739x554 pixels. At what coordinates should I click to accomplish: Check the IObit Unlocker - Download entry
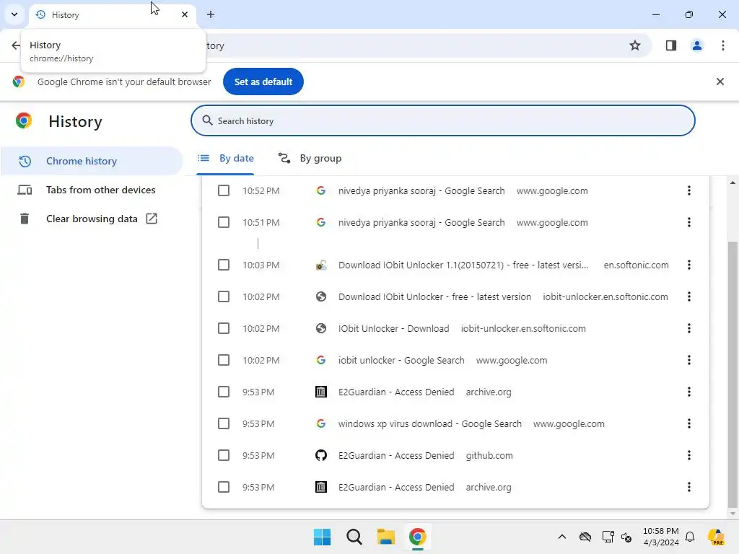pyautogui.click(x=224, y=328)
